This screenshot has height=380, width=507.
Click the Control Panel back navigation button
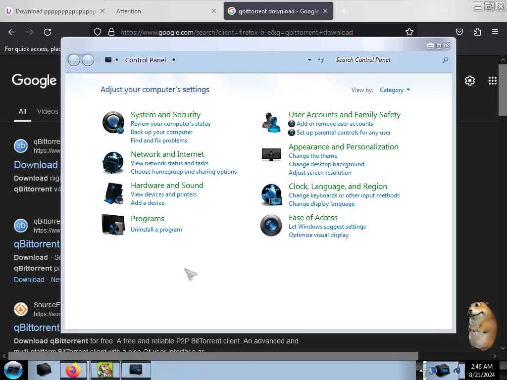point(74,60)
